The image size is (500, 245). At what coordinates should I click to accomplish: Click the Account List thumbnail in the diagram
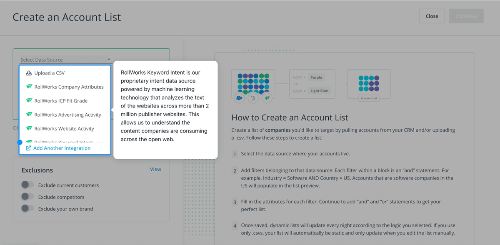[369, 84]
